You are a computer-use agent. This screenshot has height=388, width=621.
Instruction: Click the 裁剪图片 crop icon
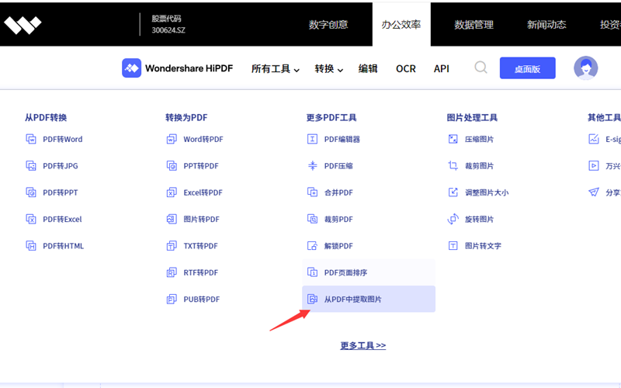[x=453, y=166]
